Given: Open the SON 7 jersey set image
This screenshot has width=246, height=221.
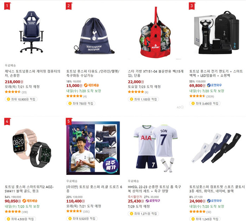Looking at the screenshot, I should click(156, 149).
